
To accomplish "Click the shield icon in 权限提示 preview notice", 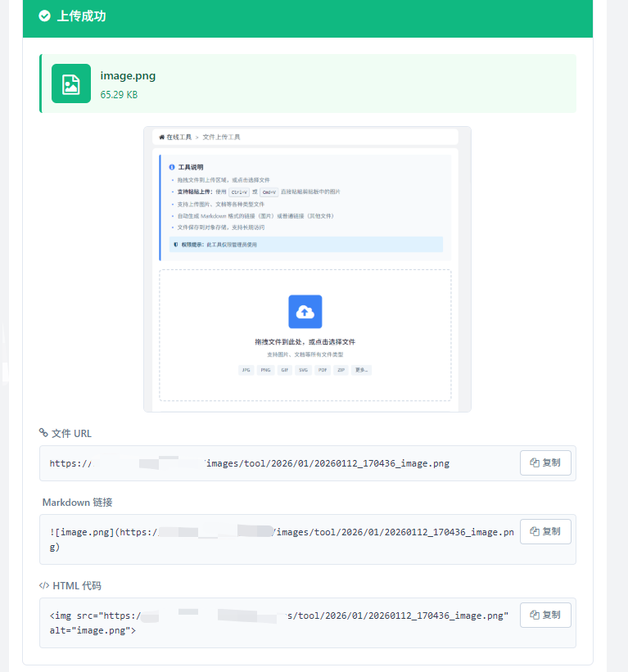I will coord(175,244).
